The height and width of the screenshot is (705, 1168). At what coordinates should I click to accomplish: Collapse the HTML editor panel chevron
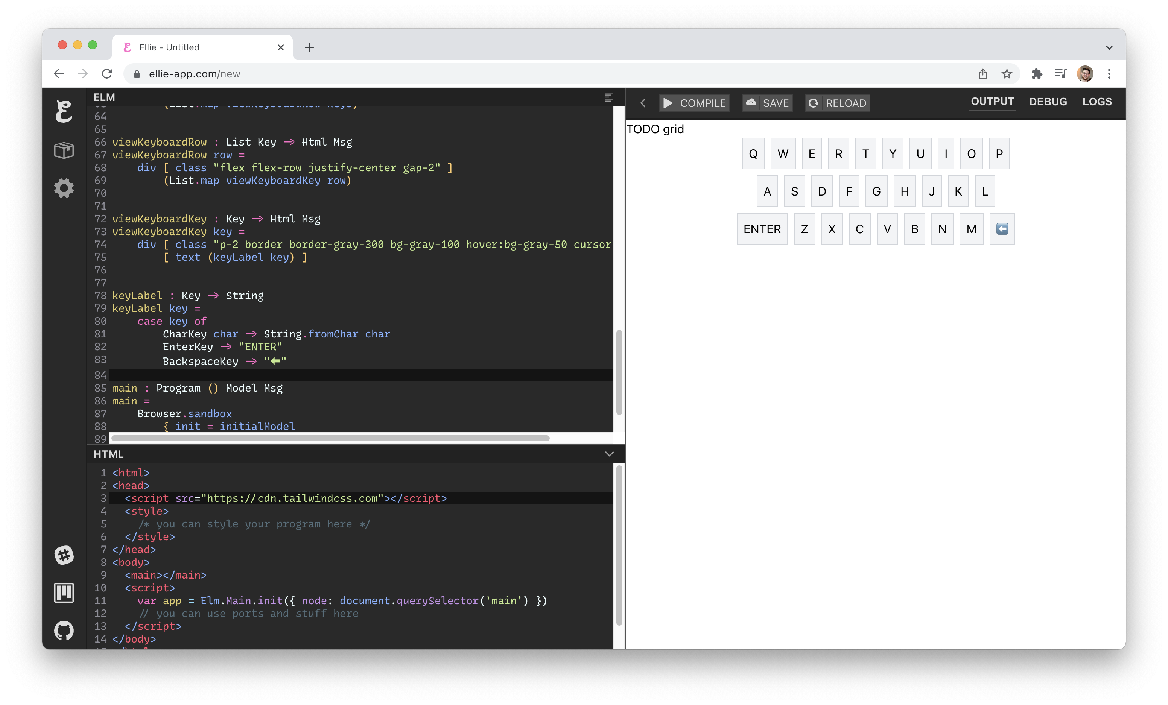(609, 454)
